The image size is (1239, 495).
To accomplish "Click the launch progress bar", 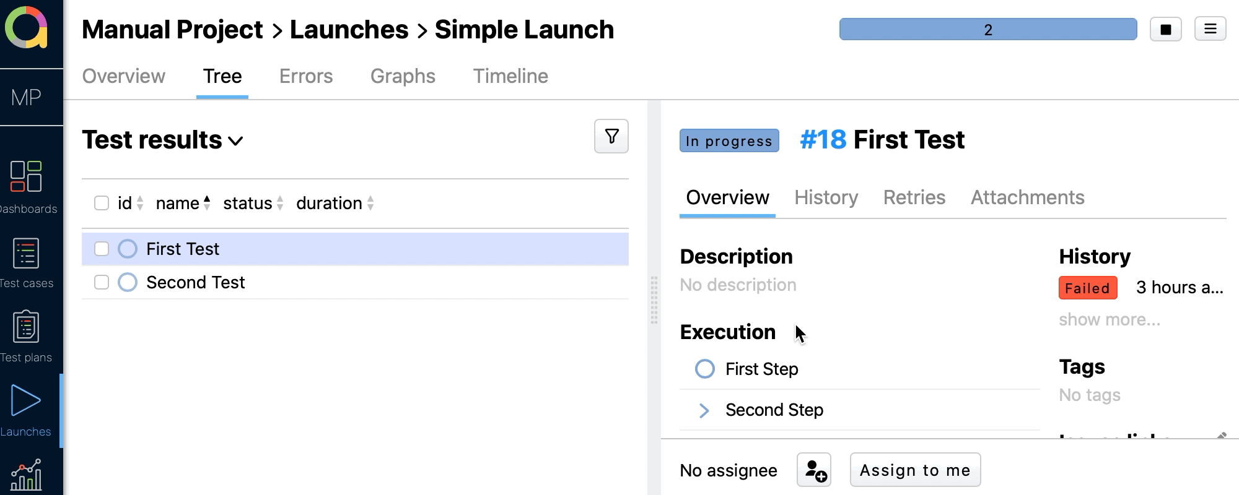I will tap(987, 28).
